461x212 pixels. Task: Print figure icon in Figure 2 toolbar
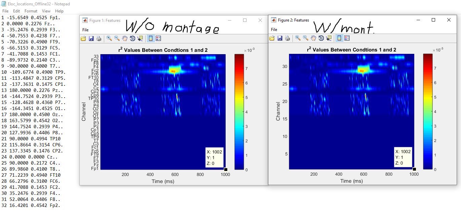[287, 38]
